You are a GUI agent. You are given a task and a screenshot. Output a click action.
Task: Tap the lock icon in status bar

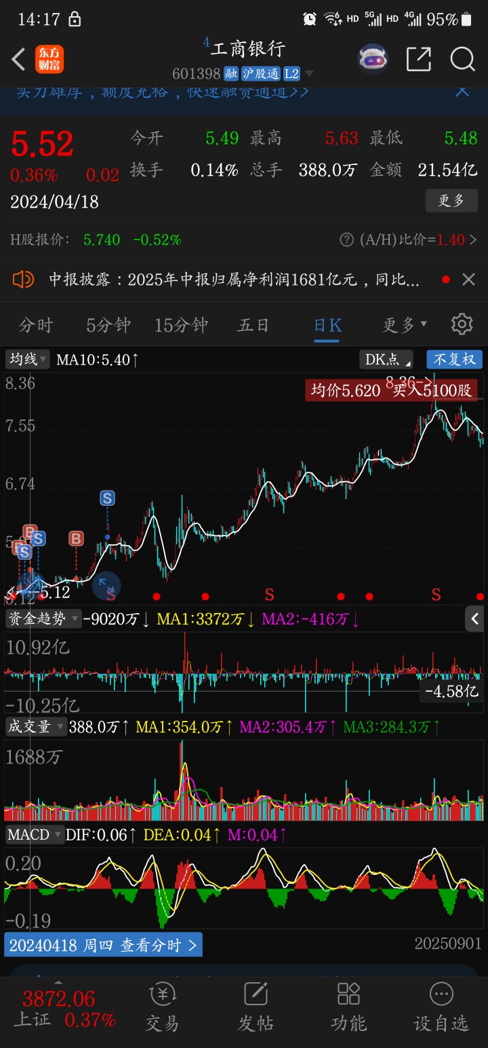tap(75, 19)
